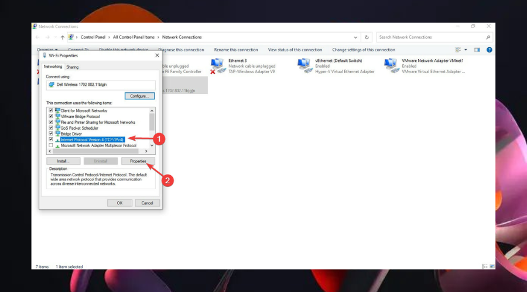
Task: Click the search magnifier icon
Action: [x=488, y=37]
